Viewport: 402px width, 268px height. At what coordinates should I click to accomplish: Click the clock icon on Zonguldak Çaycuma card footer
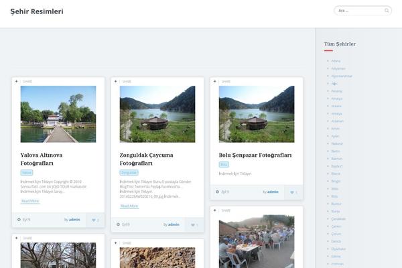[x=118, y=224]
